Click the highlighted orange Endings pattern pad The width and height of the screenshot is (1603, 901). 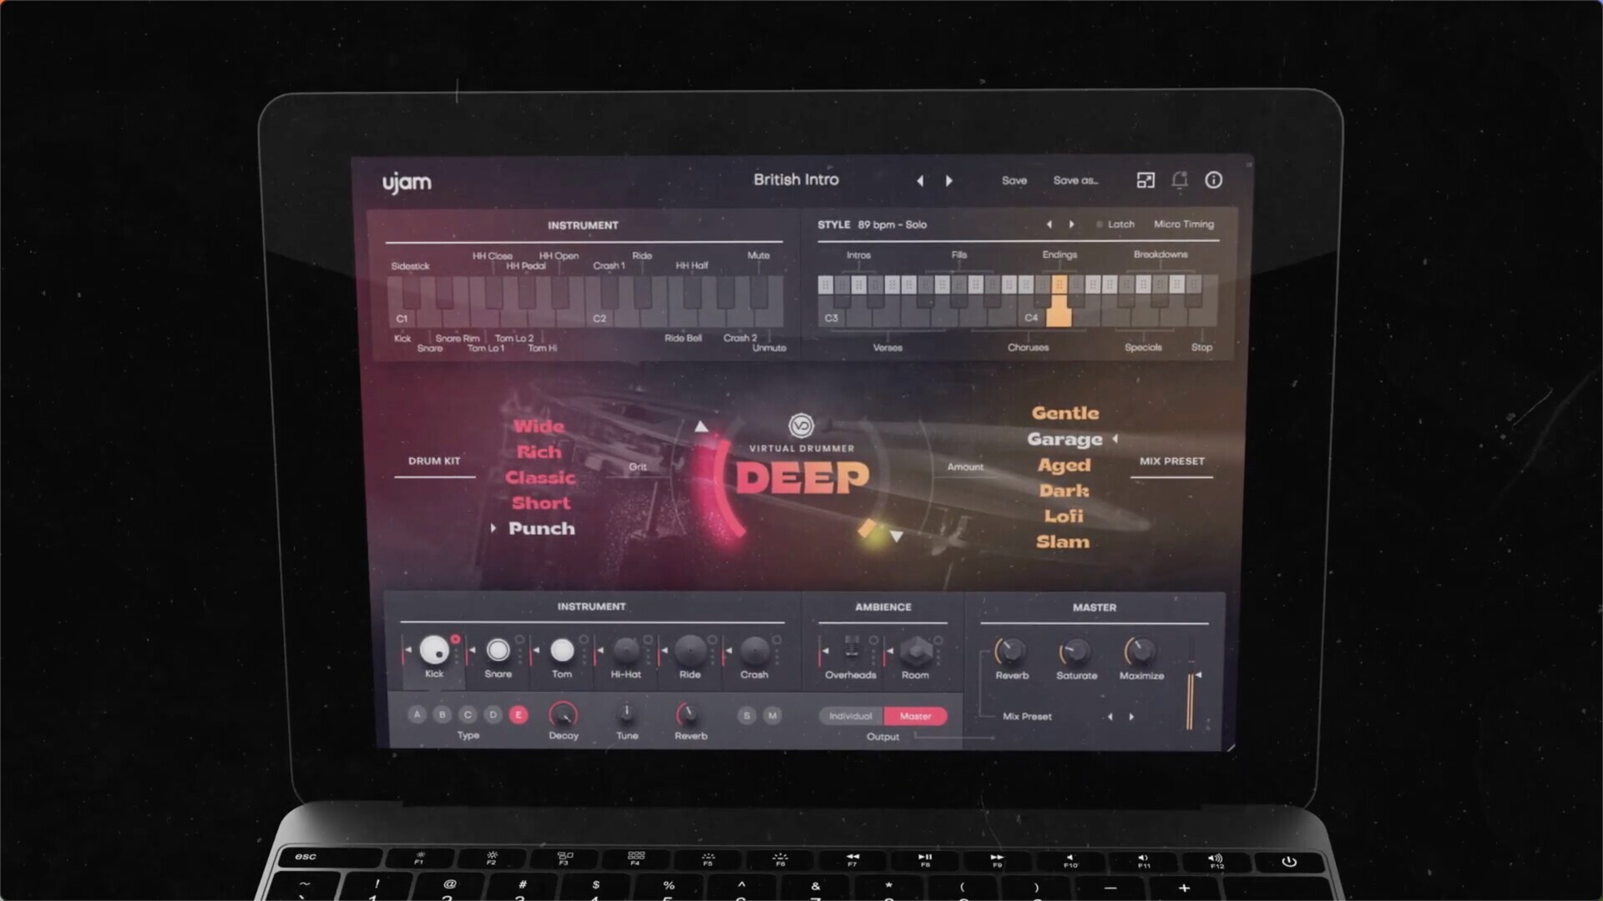click(1059, 285)
